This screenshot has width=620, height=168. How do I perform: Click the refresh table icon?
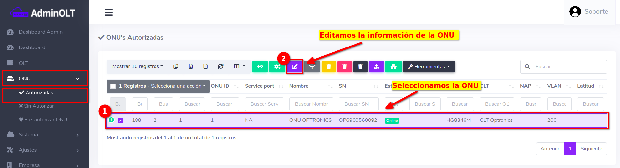[221, 66]
